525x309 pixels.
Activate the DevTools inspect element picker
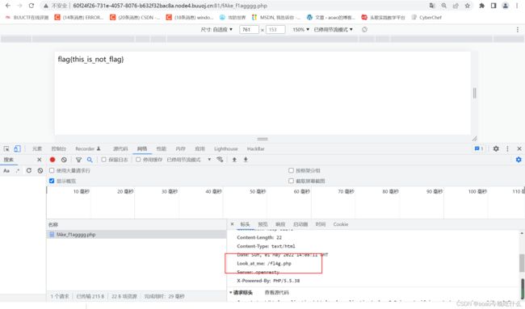pos(6,148)
